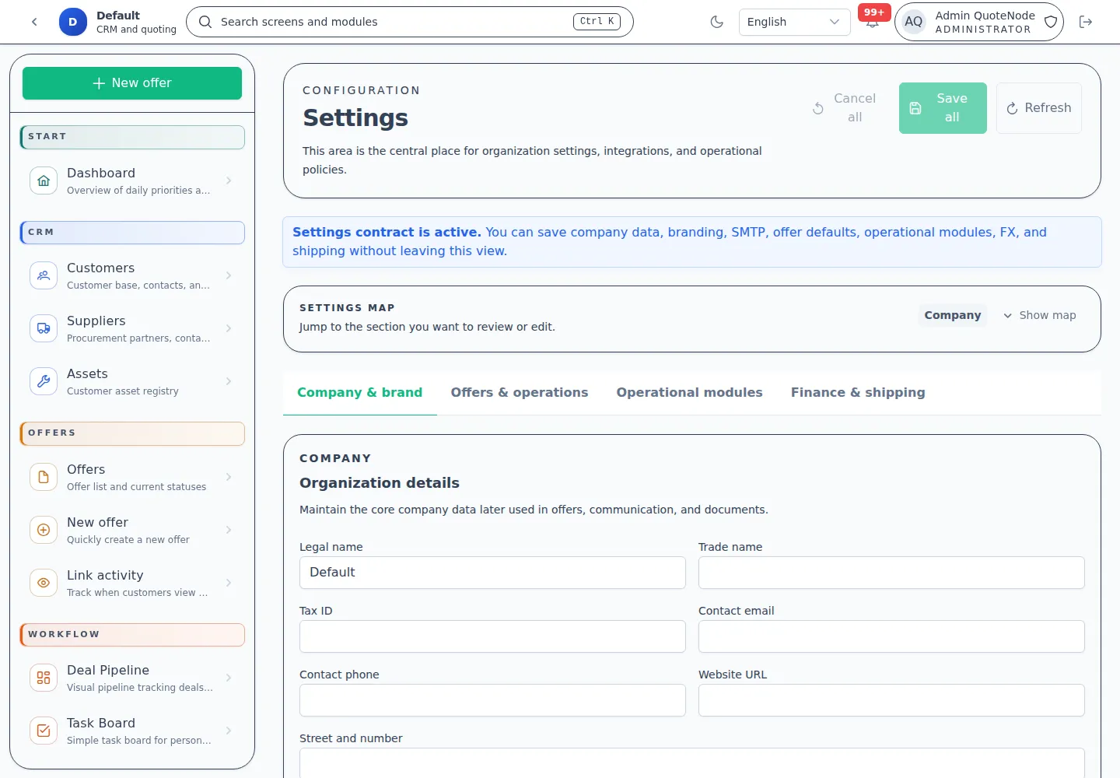Expand the Task Board row chevron

[x=229, y=731]
